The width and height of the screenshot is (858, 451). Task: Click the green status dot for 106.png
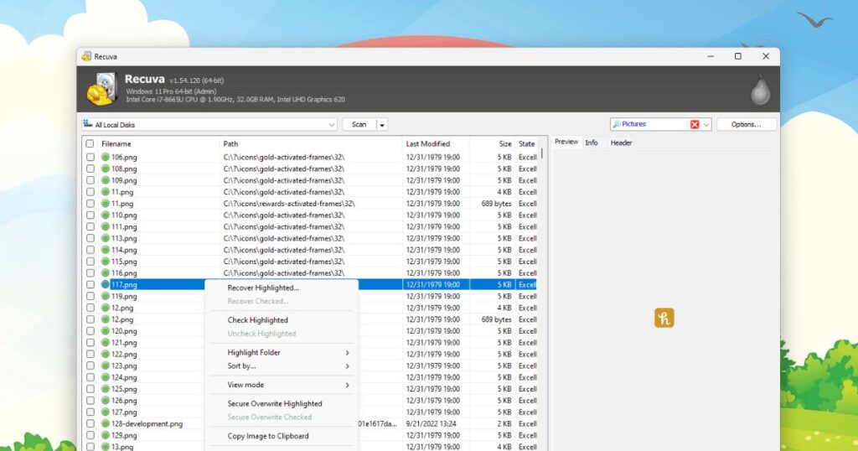click(x=106, y=157)
